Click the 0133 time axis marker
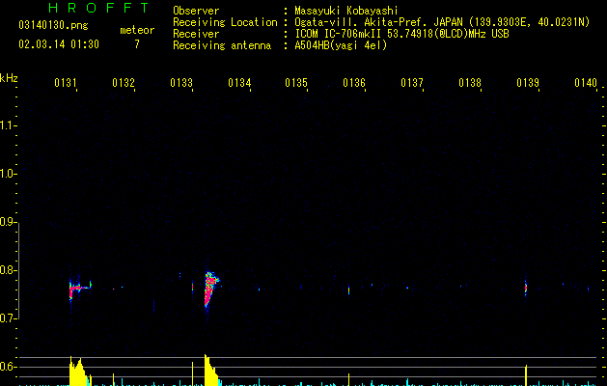Viewport: 607px width, 386px height. (181, 83)
